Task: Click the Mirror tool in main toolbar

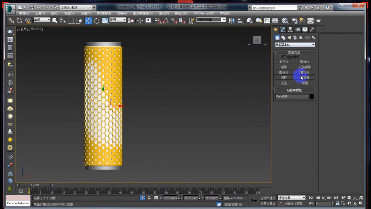Action: [232, 21]
